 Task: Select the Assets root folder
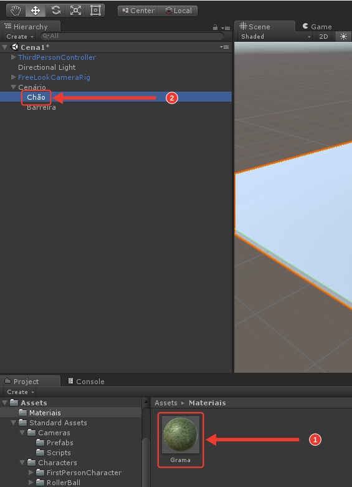[34, 403]
